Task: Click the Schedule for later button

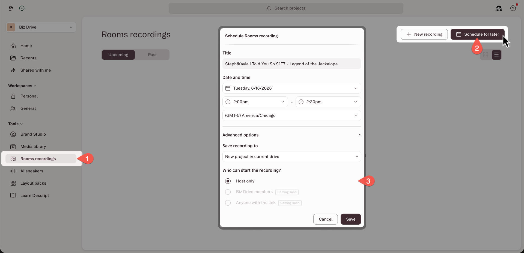Action: click(x=477, y=34)
